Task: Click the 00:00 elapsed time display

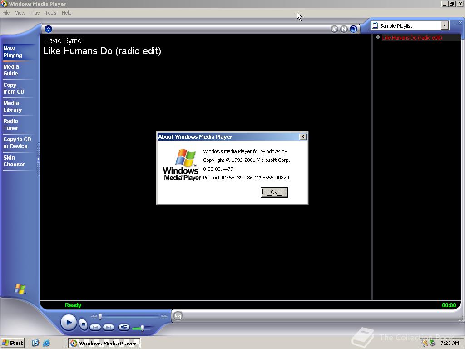Action: [x=449, y=305]
